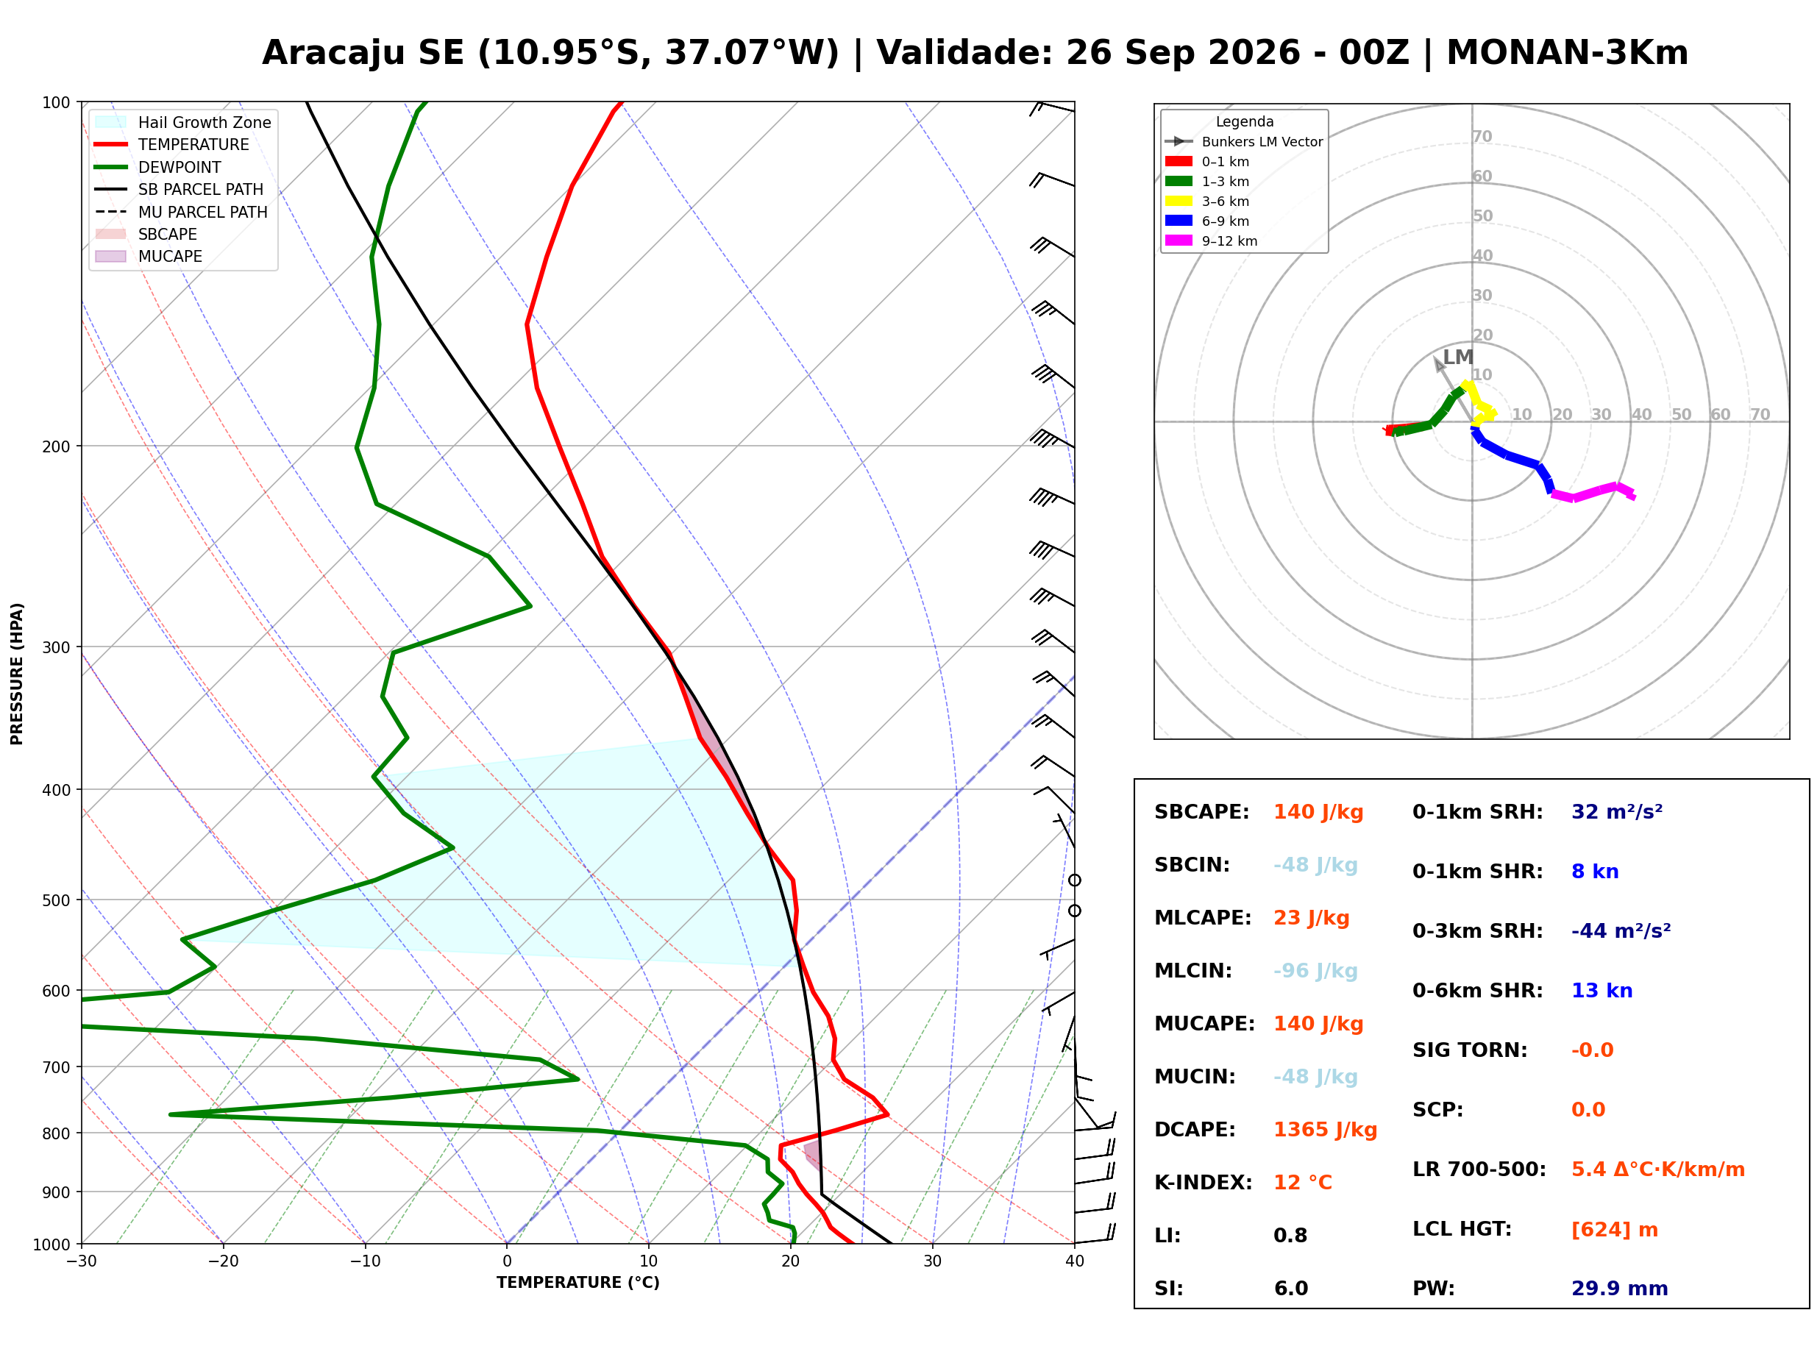Click the MUCAPE purple legend swatch
The image size is (1820, 1346).
111,256
